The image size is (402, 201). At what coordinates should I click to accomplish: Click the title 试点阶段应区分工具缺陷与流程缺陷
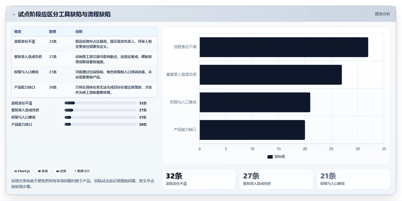(64, 14)
